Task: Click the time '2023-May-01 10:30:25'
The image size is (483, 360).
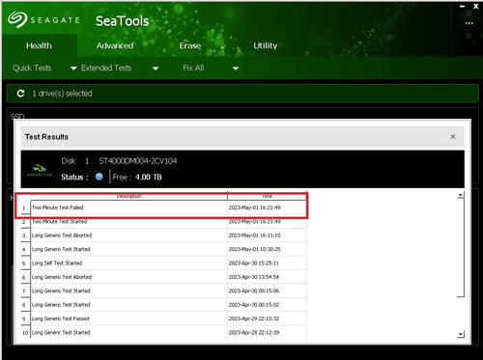Action: point(254,249)
